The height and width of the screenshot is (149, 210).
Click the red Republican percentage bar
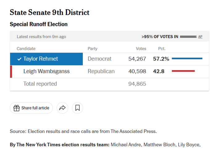click(x=183, y=71)
